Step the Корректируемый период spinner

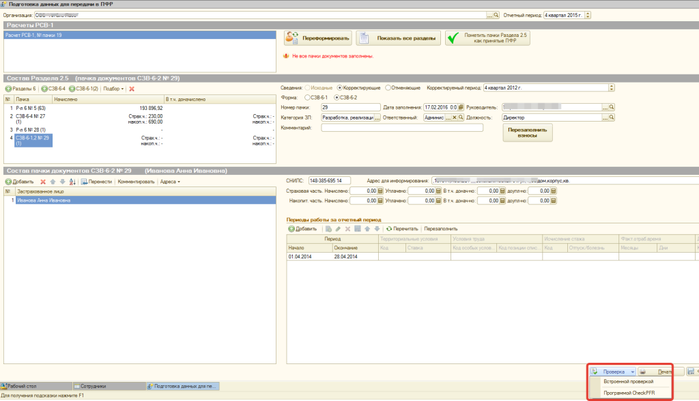(x=612, y=88)
